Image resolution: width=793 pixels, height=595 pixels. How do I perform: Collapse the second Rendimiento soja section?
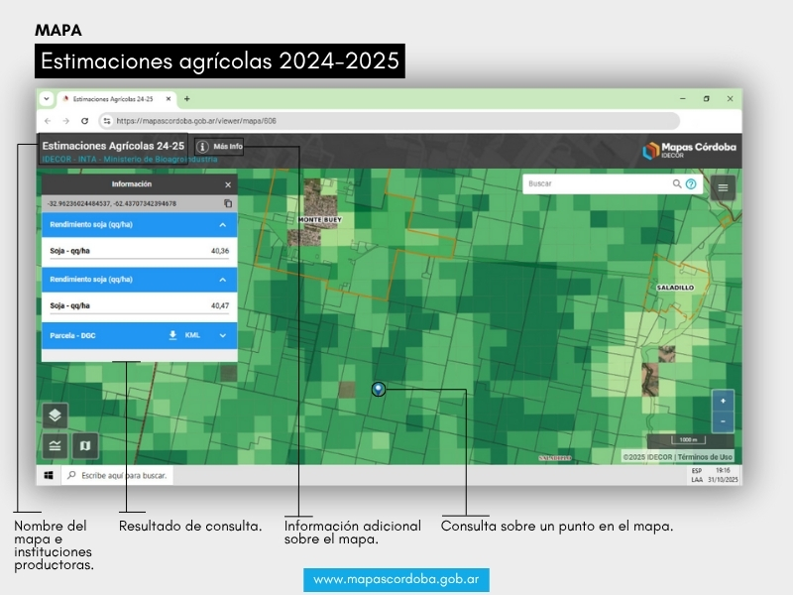tap(222, 280)
